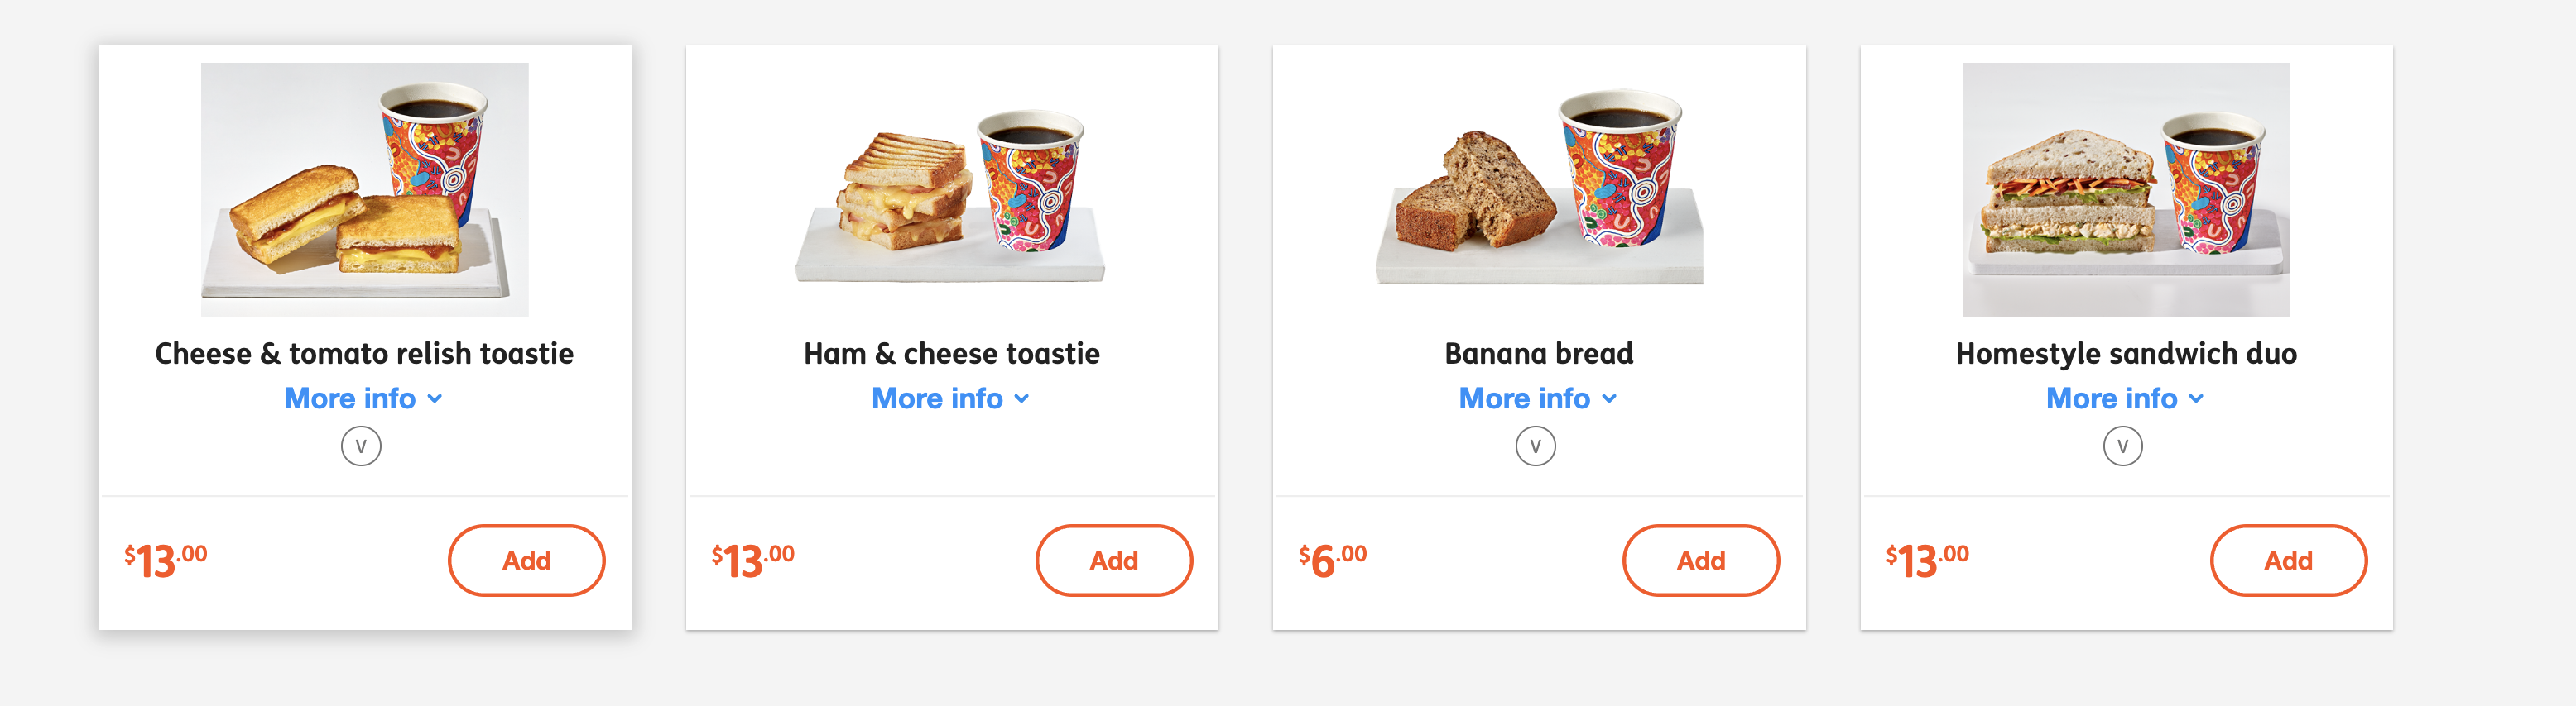Expand More info for Ham & cheese toastie
The image size is (2576, 706).
(x=950, y=398)
